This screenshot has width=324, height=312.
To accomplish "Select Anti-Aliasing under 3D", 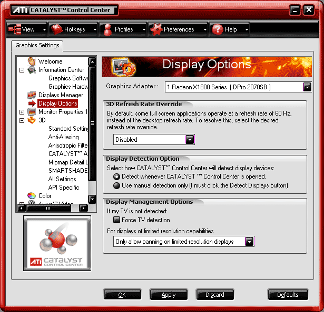I will 63,137.
